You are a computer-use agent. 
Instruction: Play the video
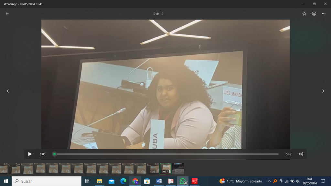click(x=30, y=154)
